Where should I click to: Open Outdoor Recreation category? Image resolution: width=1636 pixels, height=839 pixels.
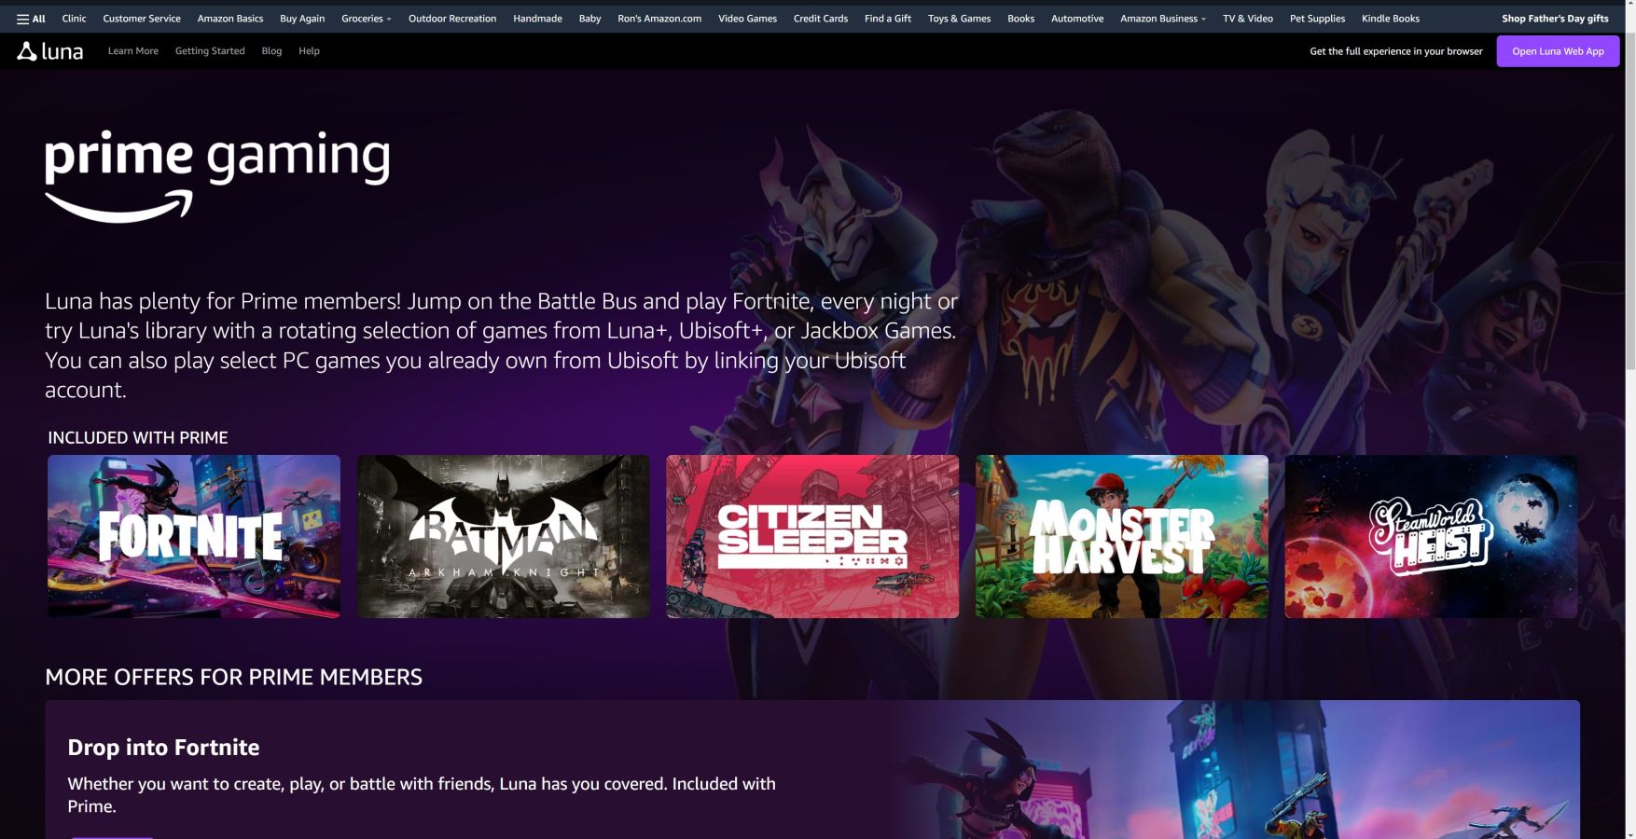tap(452, 19)
